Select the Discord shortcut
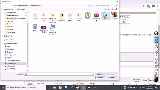Screen dimensions: 160x90 pyautogui.click(x=35, y=28)
